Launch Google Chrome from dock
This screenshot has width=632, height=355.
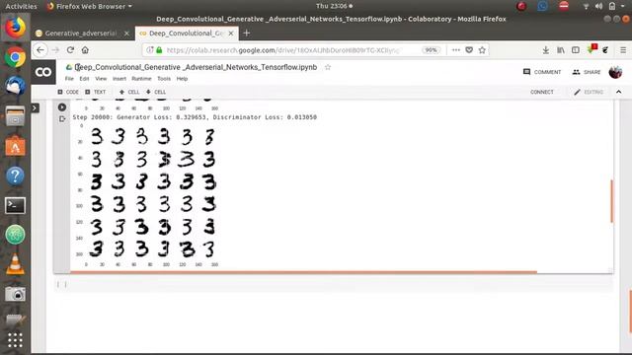(16, 57)
